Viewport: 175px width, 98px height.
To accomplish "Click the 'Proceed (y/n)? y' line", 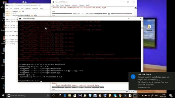I will (26, 75).
